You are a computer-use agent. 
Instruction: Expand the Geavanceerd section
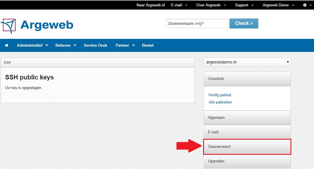(x=247, y=147)
